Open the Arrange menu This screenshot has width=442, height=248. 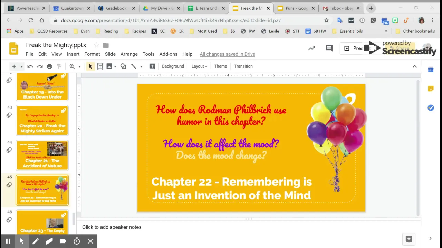click(x=129, y=54)
